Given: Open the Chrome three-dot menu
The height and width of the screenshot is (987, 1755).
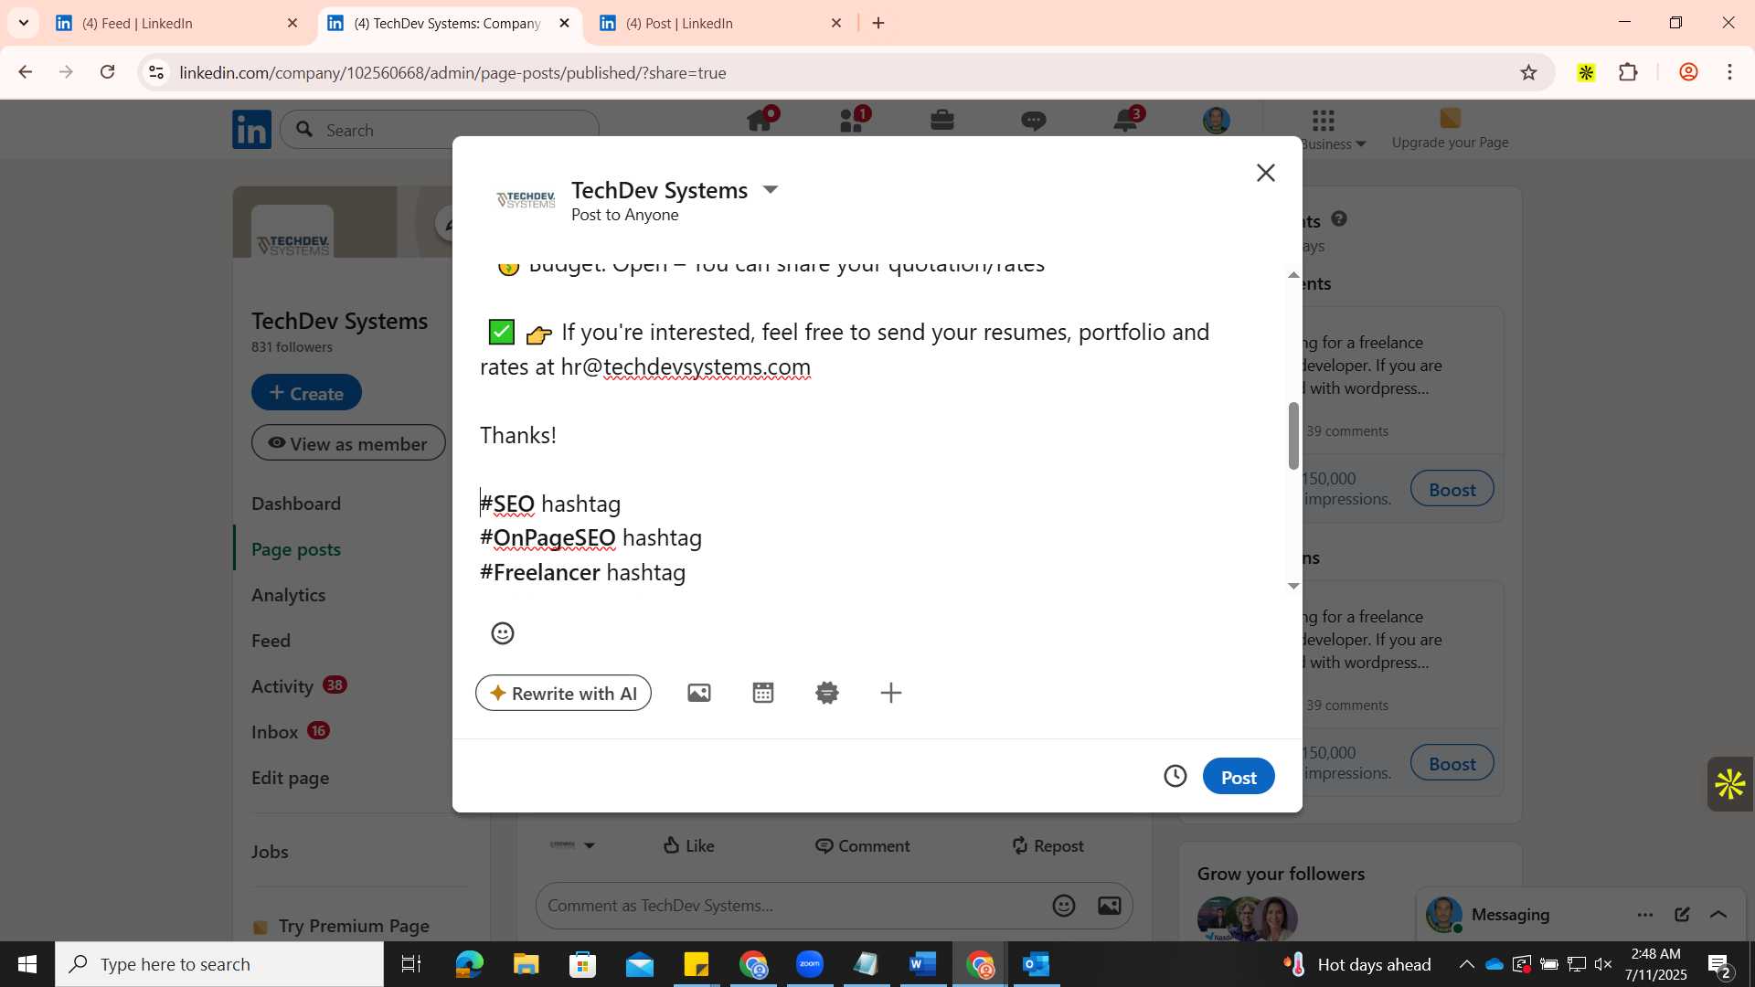Looking at the screenshot, I should pos(1729,72).
